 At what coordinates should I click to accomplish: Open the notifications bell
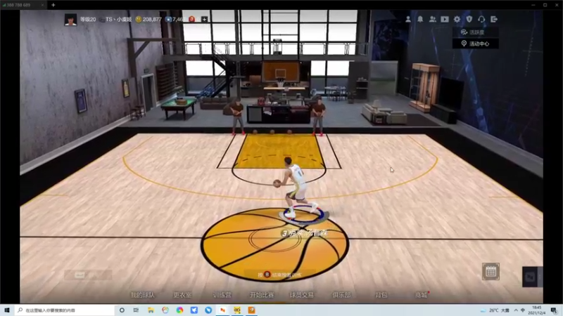tap(420, 20)
